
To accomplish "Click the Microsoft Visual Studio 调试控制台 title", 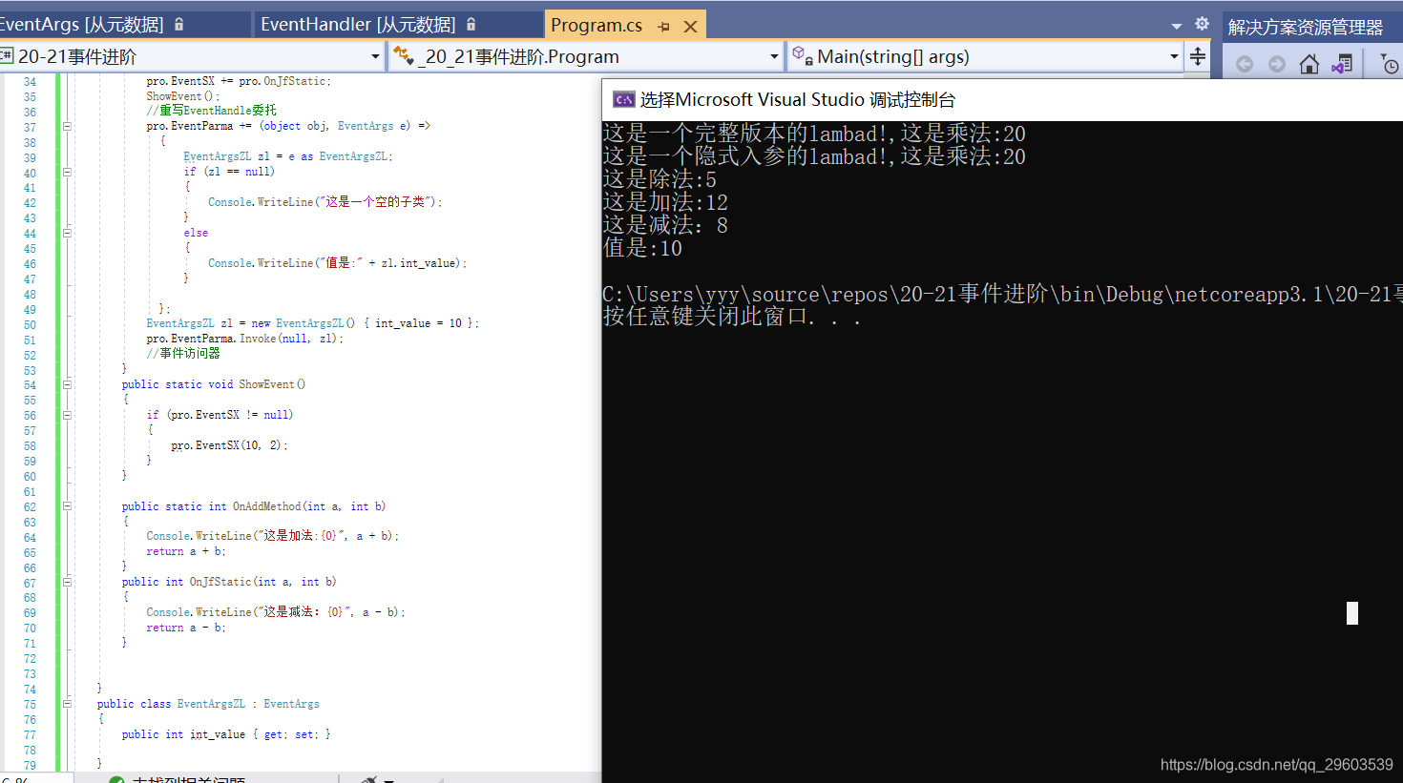I will tap(797, 99).
